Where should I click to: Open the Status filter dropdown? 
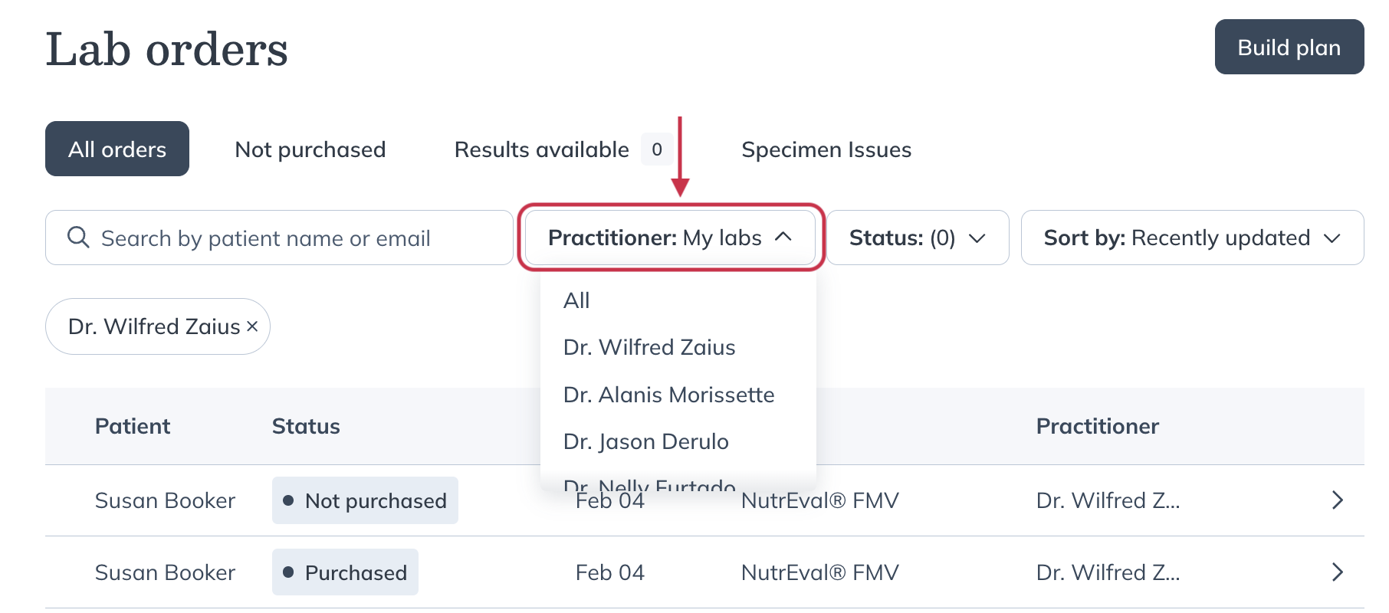918,238
